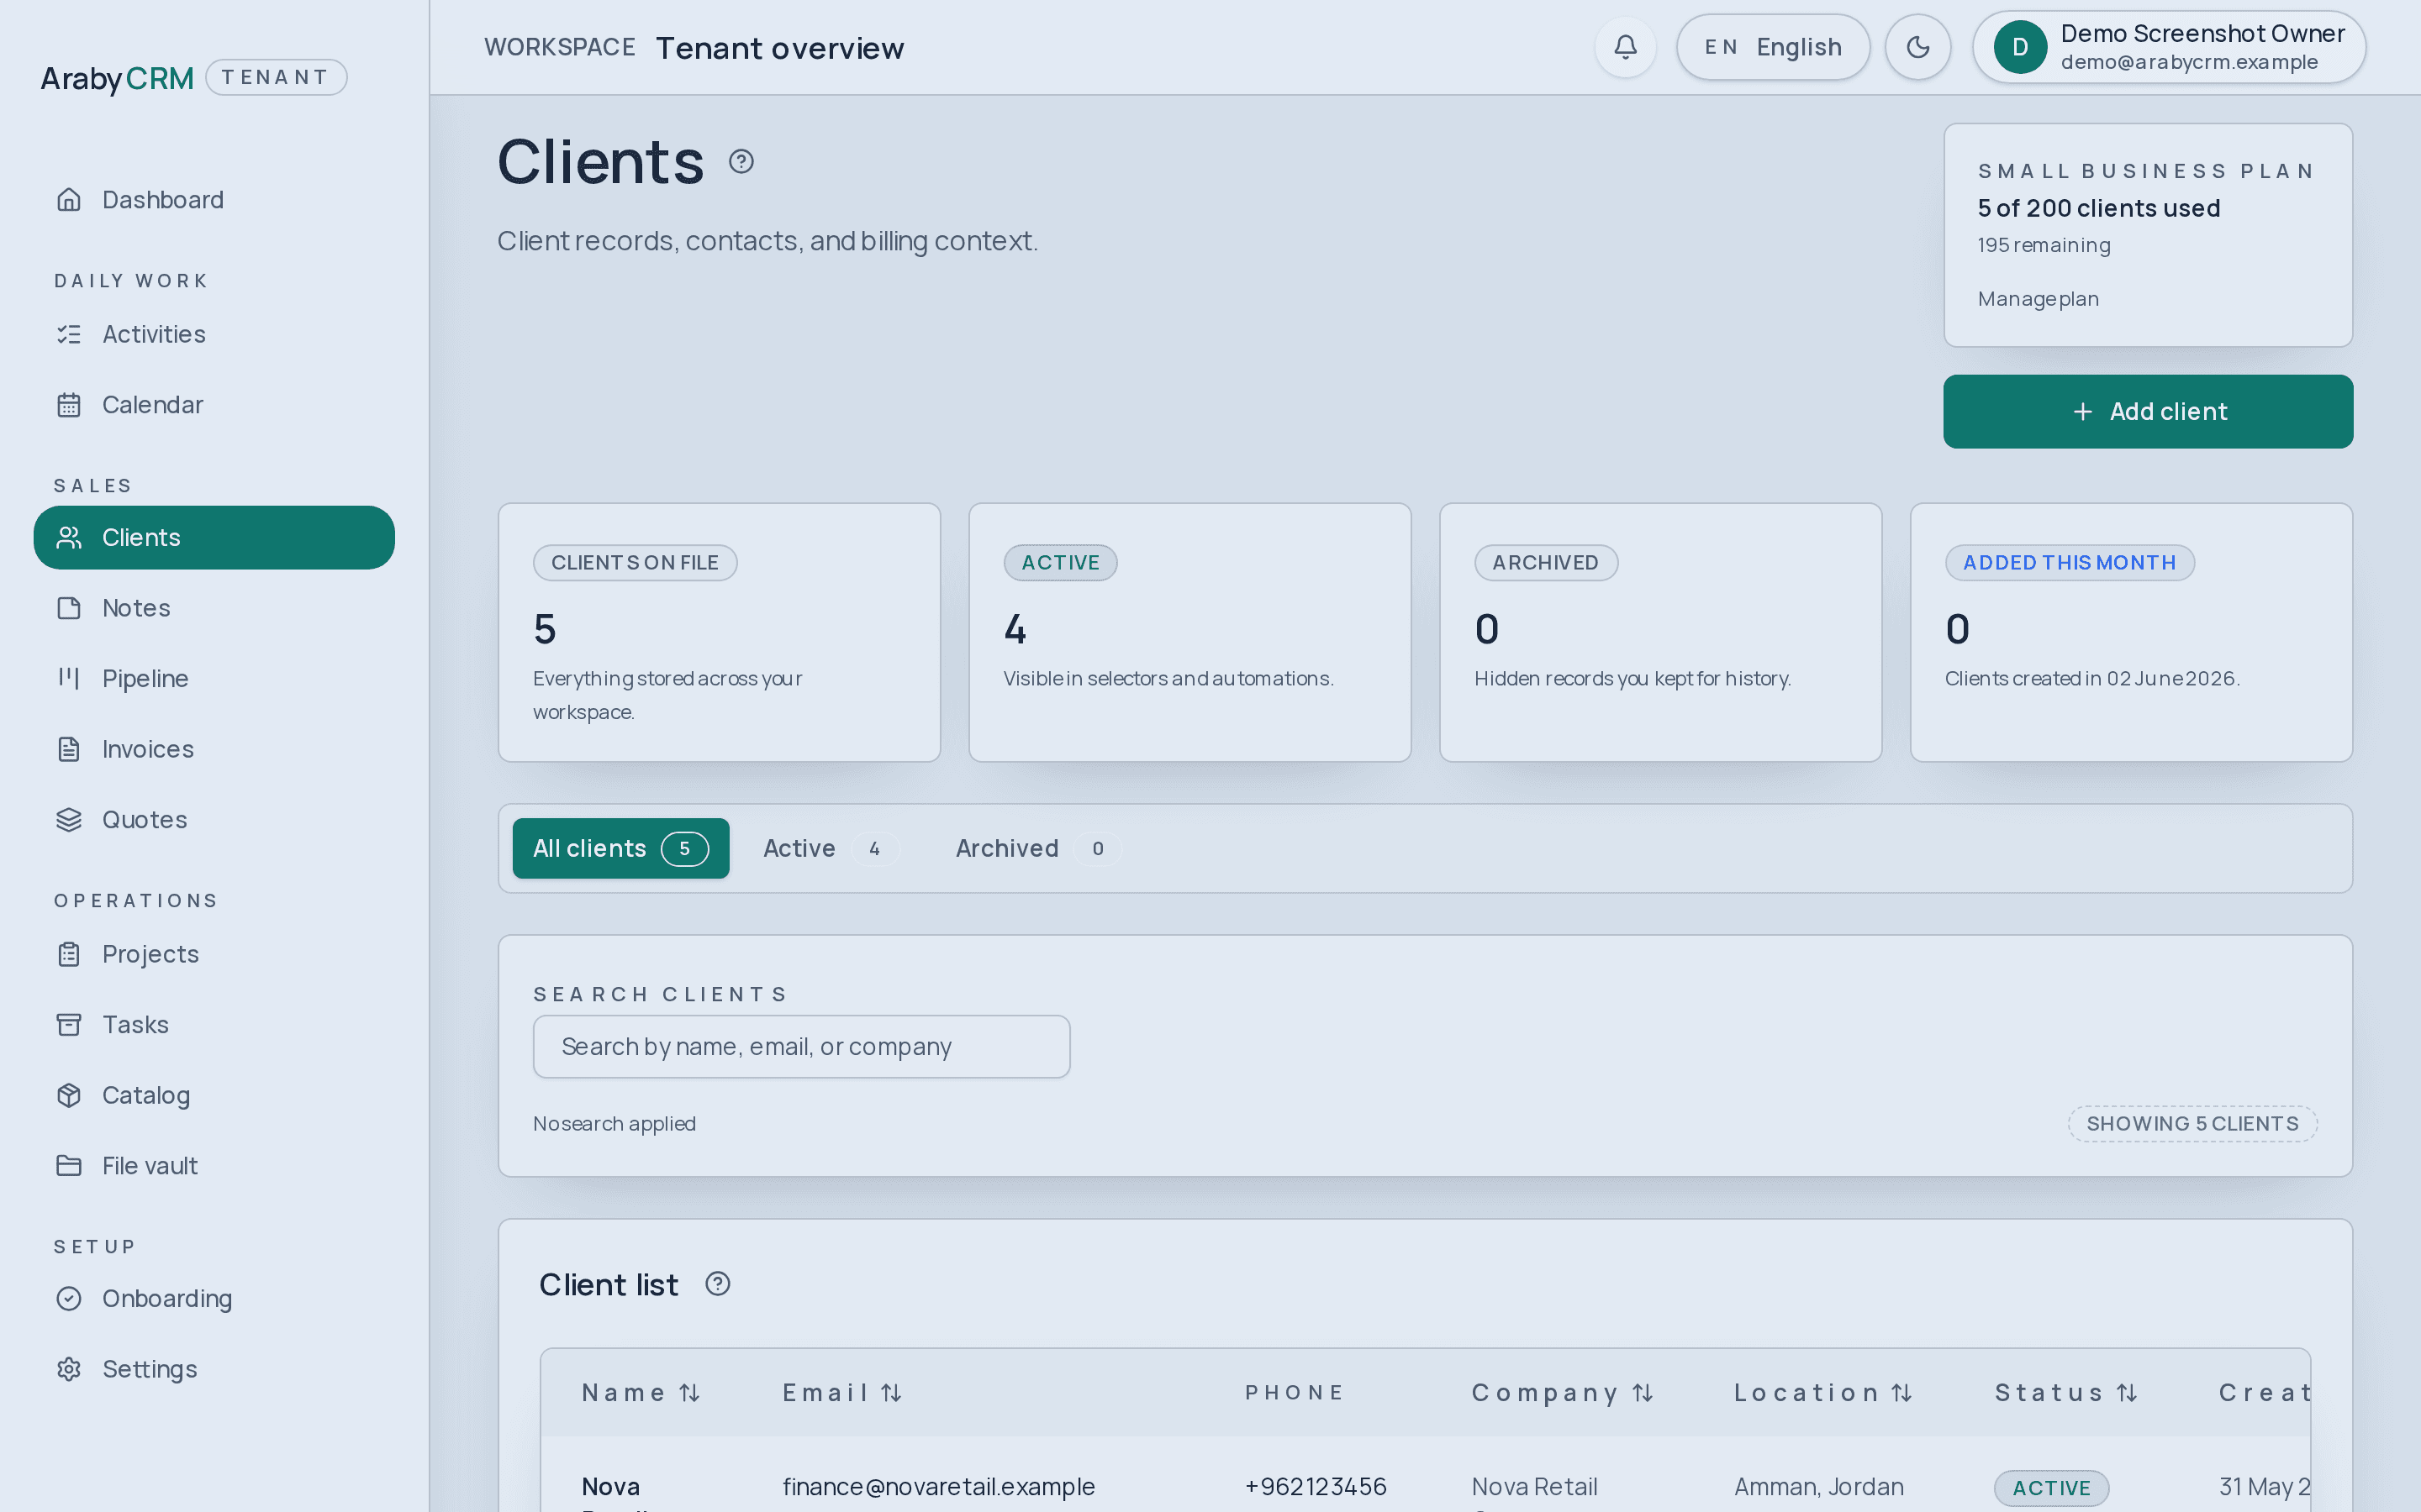Select the All clients tab
Viewport: 2421px width, 1512px height.
coord(620,848)
